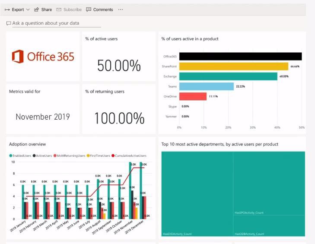Click the Top 10 most active departments title
This screenshot has width=315, height=244.
tap(220, 144)
